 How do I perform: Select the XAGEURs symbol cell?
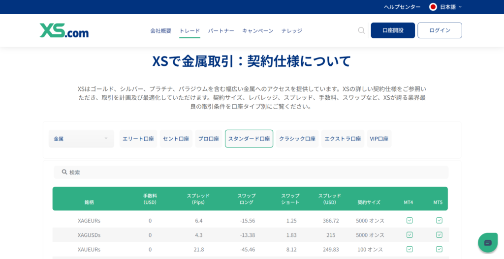[89, 221]
